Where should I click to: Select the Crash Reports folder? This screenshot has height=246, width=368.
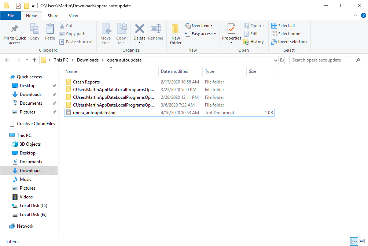[169, 82]
